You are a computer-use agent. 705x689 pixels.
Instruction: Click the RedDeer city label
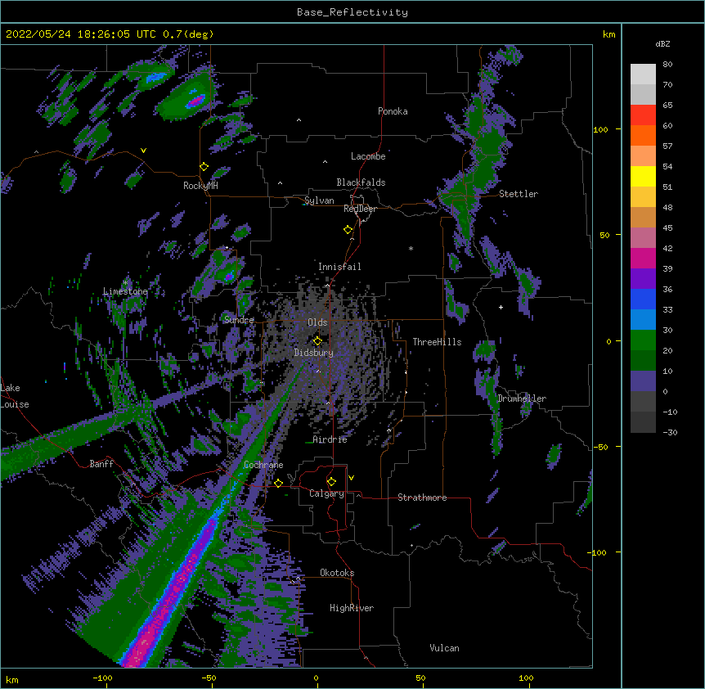[360, 209]
